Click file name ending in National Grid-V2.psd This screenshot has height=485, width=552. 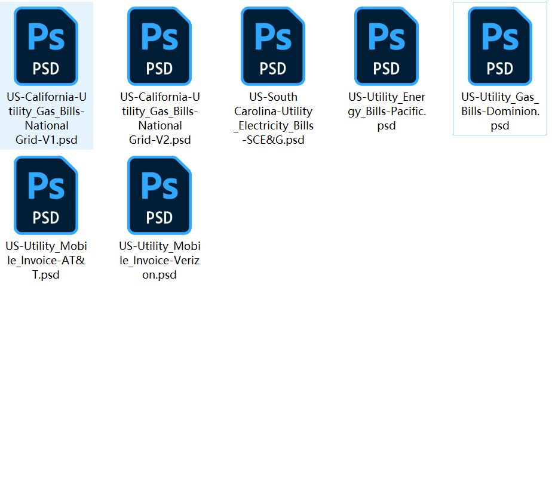tap(160, 119)
